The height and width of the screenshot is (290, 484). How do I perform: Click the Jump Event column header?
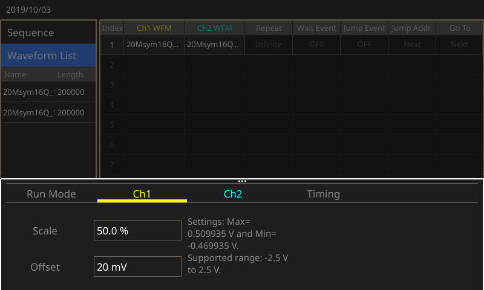pos(364,28)
